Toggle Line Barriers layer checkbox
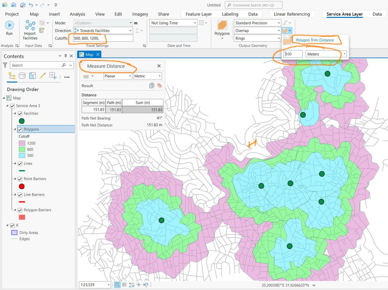The image size is (388, 290). click(x=20, y=194)
